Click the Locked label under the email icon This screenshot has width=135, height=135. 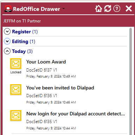click(x=16, y=72)
